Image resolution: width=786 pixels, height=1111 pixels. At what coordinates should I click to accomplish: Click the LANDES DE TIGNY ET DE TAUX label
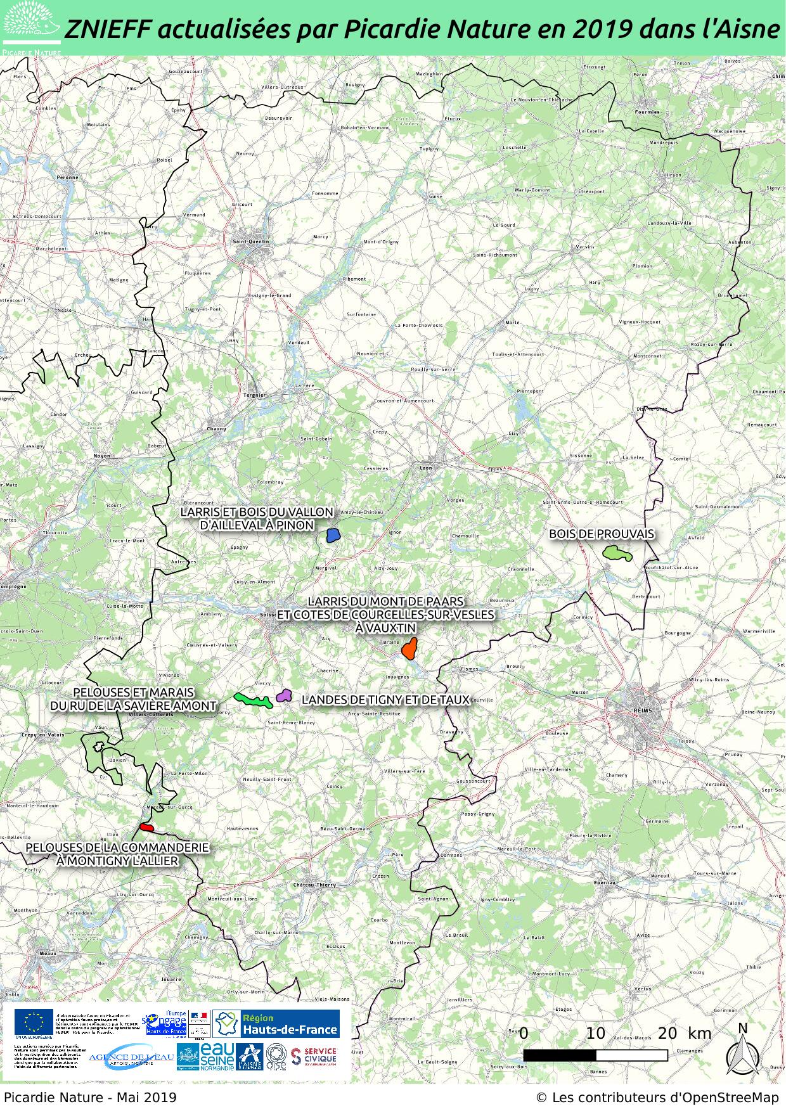tap(385, 700)
